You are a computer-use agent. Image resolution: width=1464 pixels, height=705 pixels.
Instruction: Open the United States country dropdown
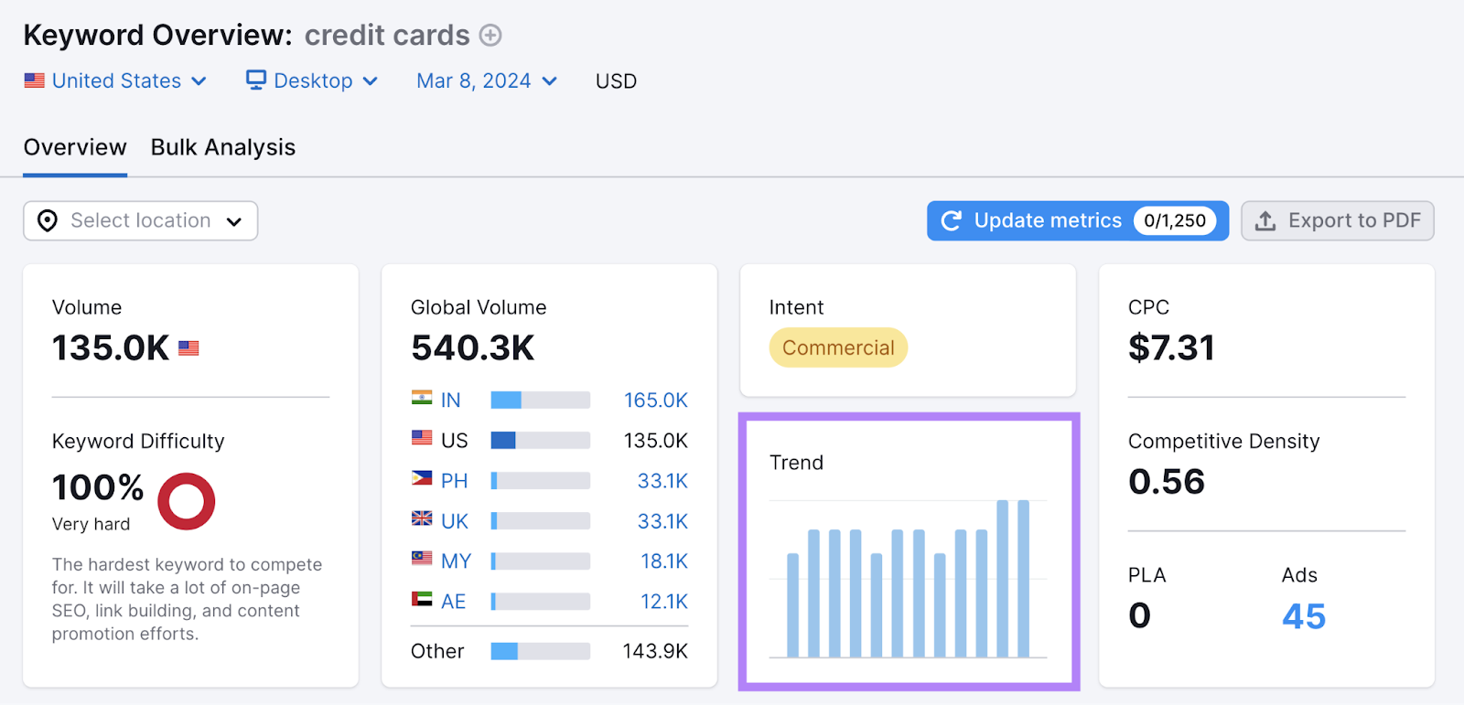tap(115, 80)
